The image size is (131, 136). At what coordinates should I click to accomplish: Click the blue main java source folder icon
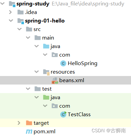pos(46,46)
